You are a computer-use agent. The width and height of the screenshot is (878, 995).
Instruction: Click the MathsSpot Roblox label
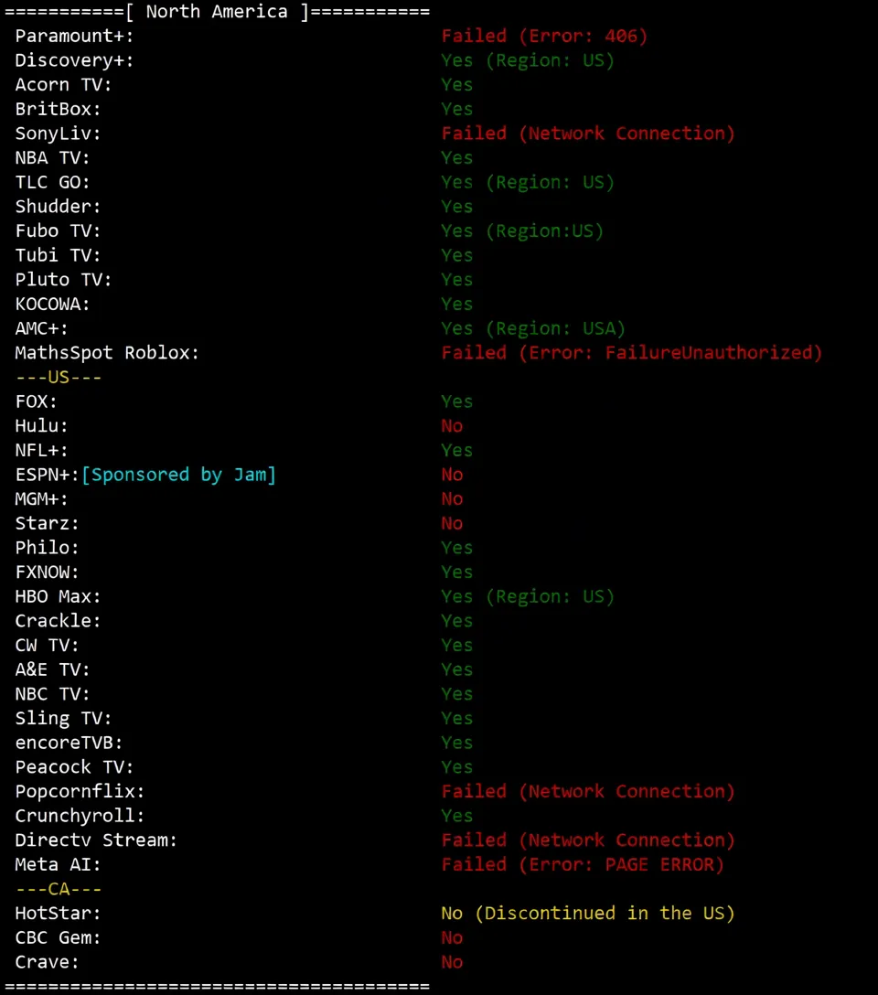point(107,353)
